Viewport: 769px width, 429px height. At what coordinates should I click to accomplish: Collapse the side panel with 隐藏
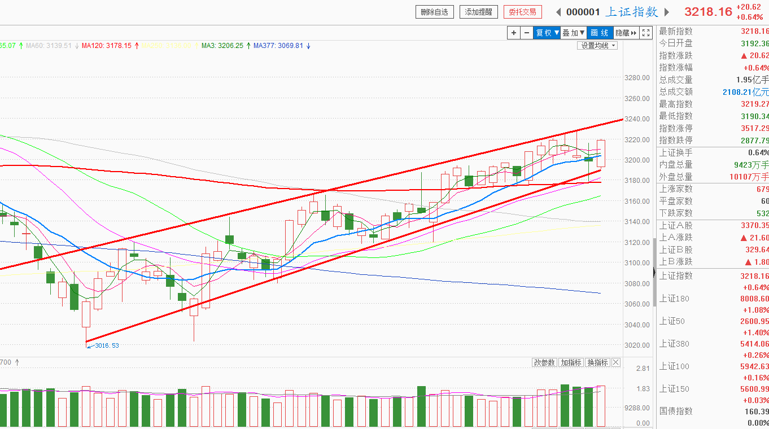626,33
